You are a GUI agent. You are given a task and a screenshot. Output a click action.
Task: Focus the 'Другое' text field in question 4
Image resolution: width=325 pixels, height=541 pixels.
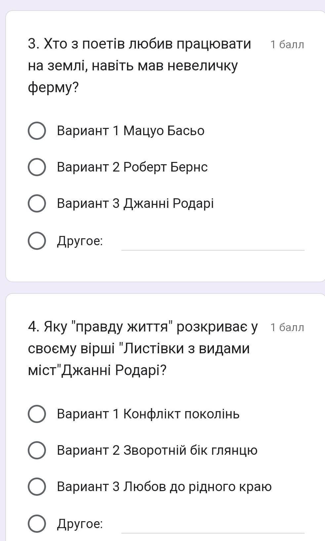[x=213, y=526]
